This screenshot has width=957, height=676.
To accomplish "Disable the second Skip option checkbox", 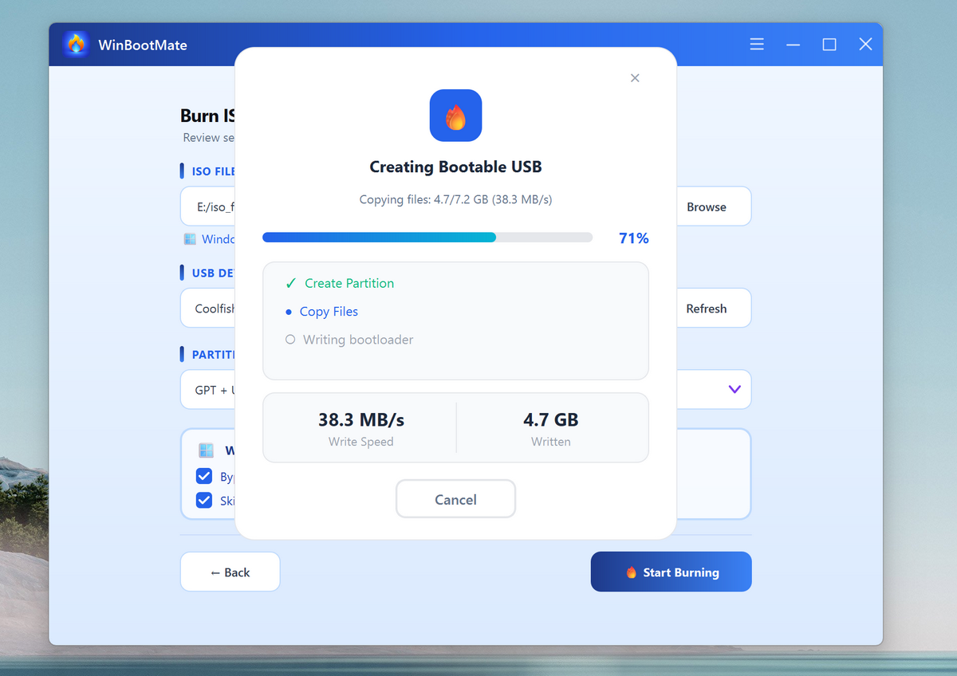I will click(206, 501).
